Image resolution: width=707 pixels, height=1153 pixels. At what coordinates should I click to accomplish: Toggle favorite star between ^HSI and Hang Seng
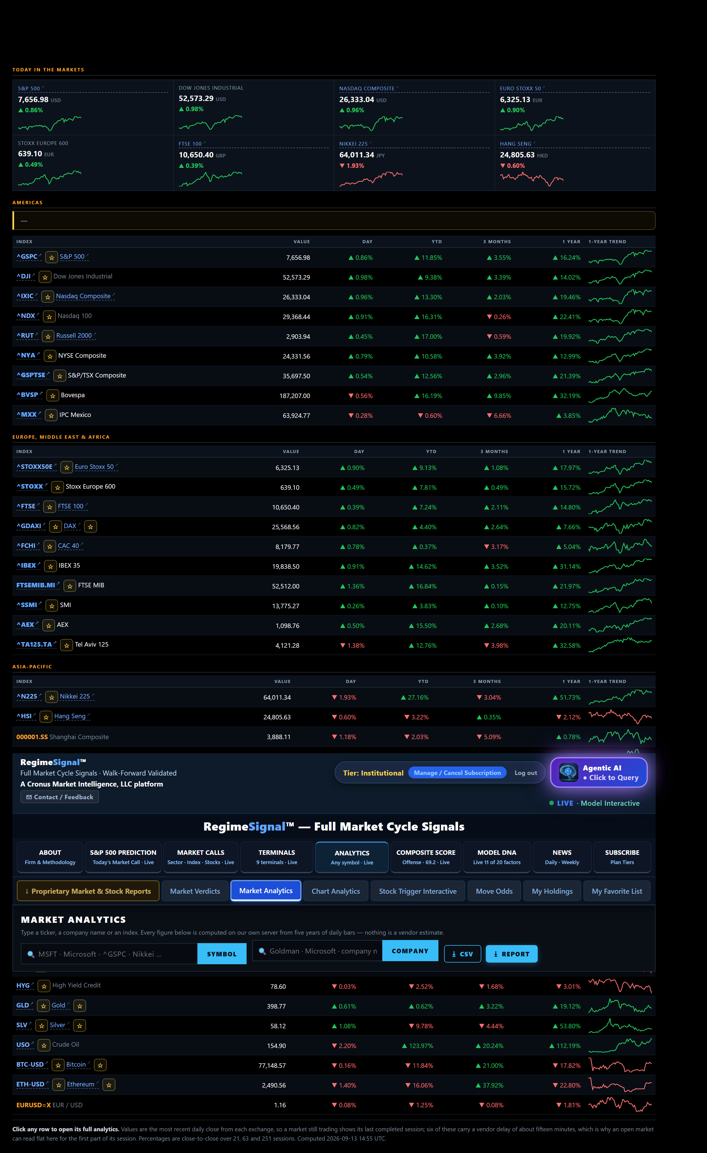[46, 717]
